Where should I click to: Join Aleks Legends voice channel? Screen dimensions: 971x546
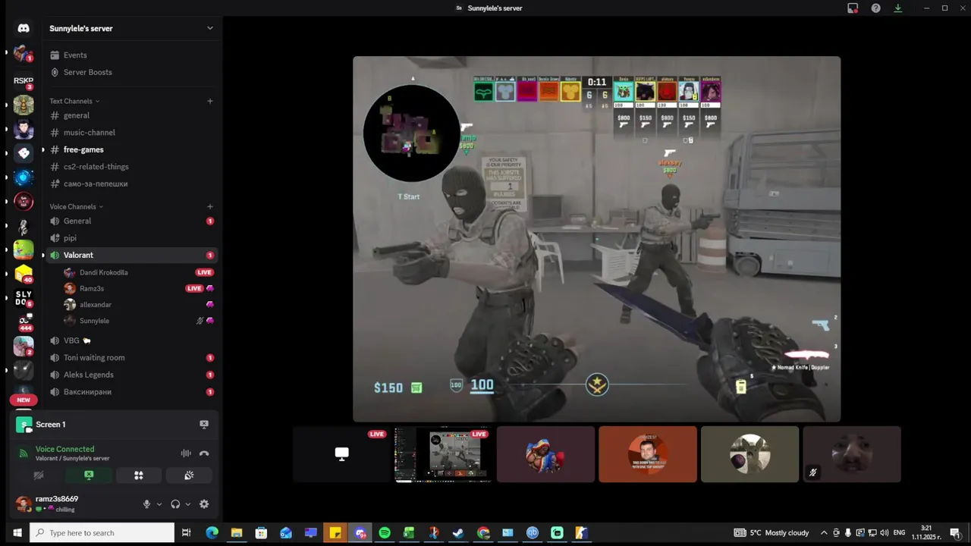[132, 375]
